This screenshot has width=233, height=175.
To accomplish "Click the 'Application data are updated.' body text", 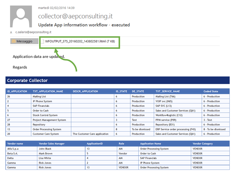I will [x=39, y=56].
